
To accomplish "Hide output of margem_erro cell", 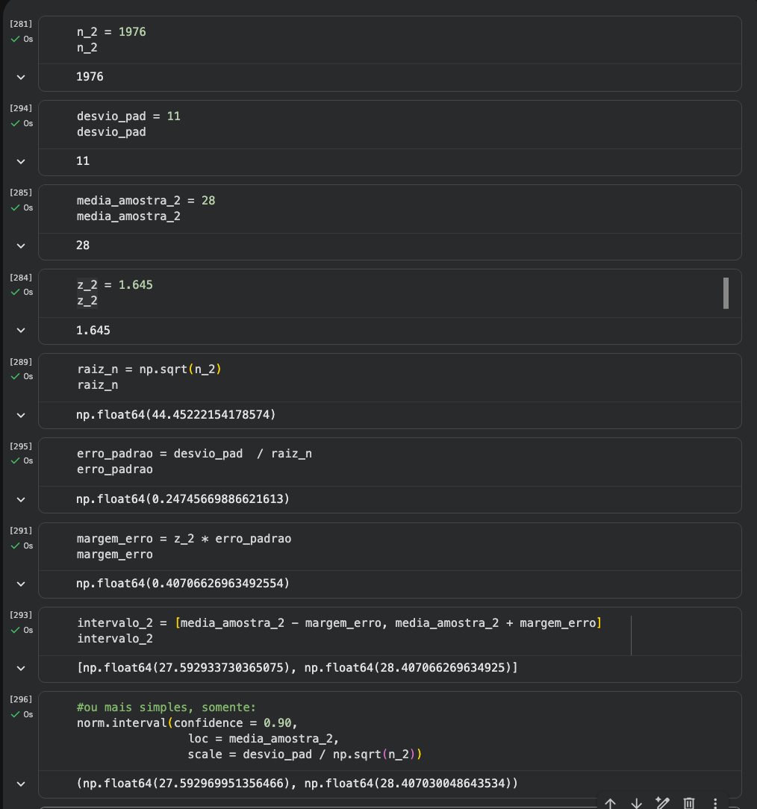I will pyautogui.click(x=20, y=584).
